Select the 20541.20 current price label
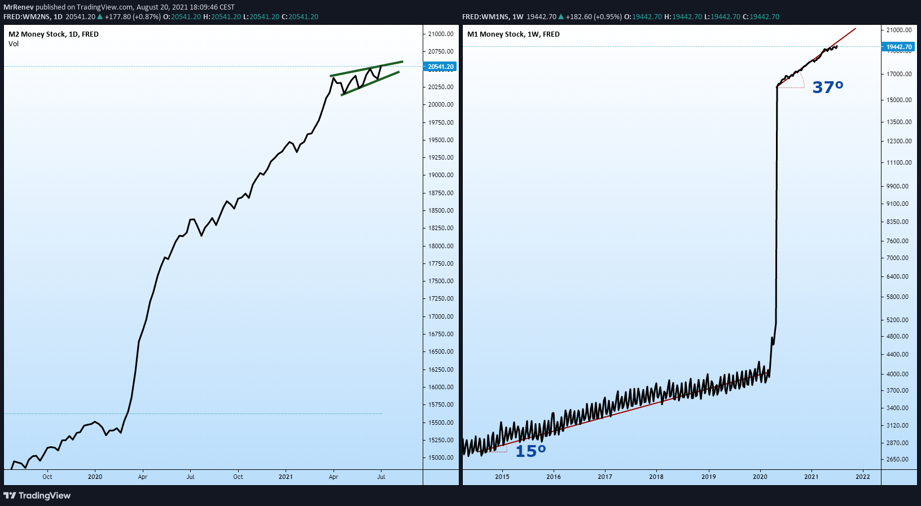921x506 pixels. pyautogui.click(x=440, y=67)
